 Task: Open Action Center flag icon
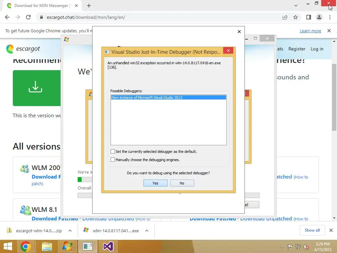point(290,247)
